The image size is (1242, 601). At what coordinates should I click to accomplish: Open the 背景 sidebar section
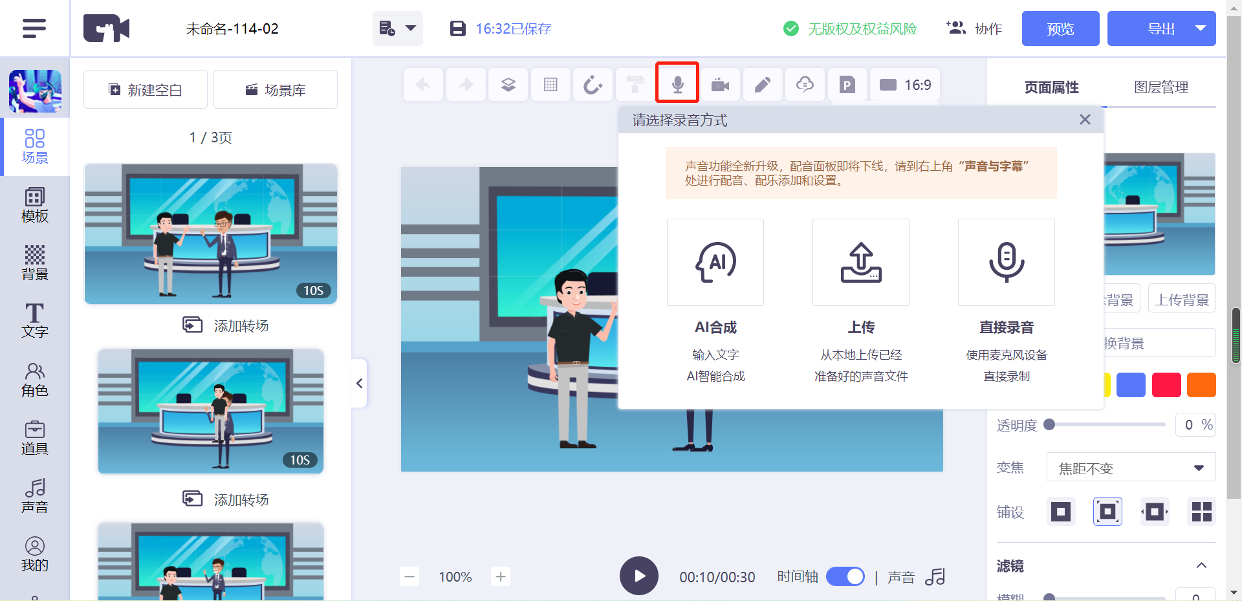point(35,263)
